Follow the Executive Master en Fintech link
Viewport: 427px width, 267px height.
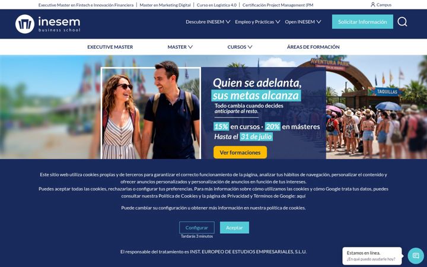coord(86,5)
